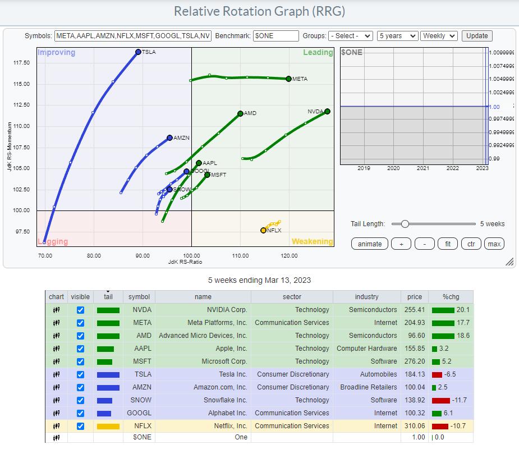Hide MSFT using its visible checkbox
Screen dimensions: 519x449
pos(80,361)
